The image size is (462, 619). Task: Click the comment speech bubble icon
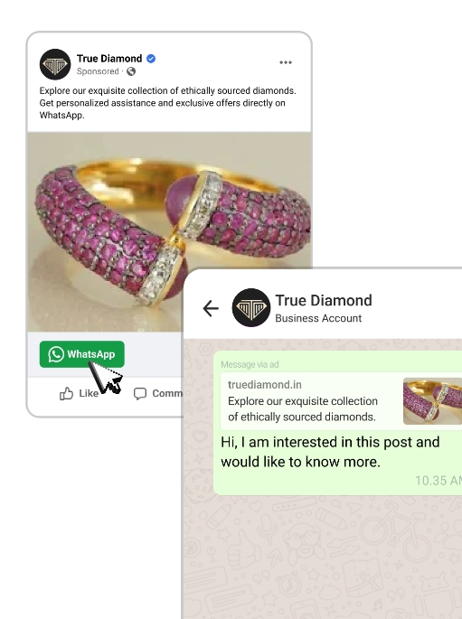(x=140, y=394)
